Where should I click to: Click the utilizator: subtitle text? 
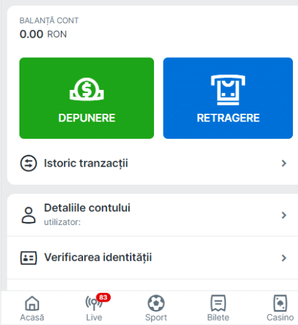point(62,222)
